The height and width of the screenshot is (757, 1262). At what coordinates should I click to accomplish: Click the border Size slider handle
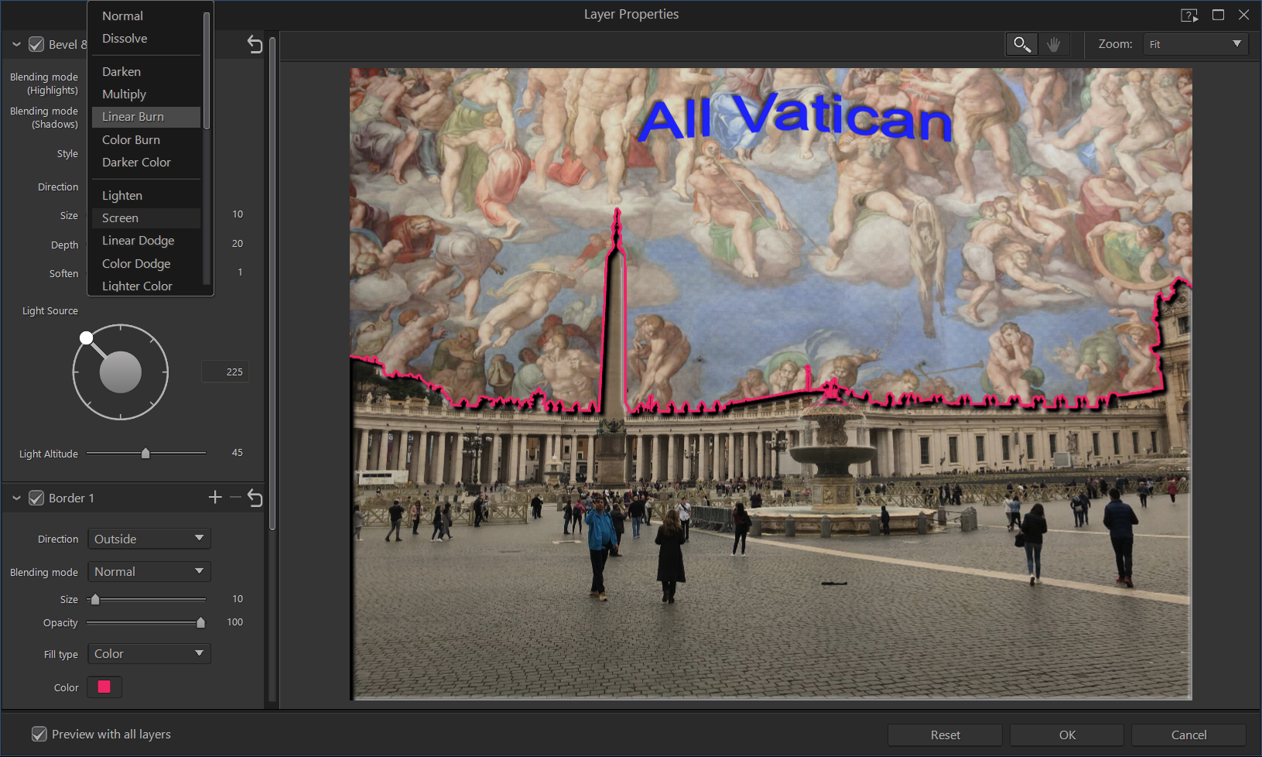(x=95, y=599)
